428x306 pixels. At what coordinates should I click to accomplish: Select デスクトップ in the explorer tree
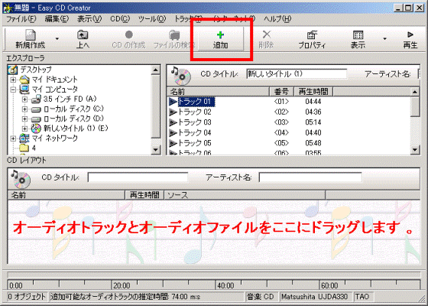coord(36,70)
